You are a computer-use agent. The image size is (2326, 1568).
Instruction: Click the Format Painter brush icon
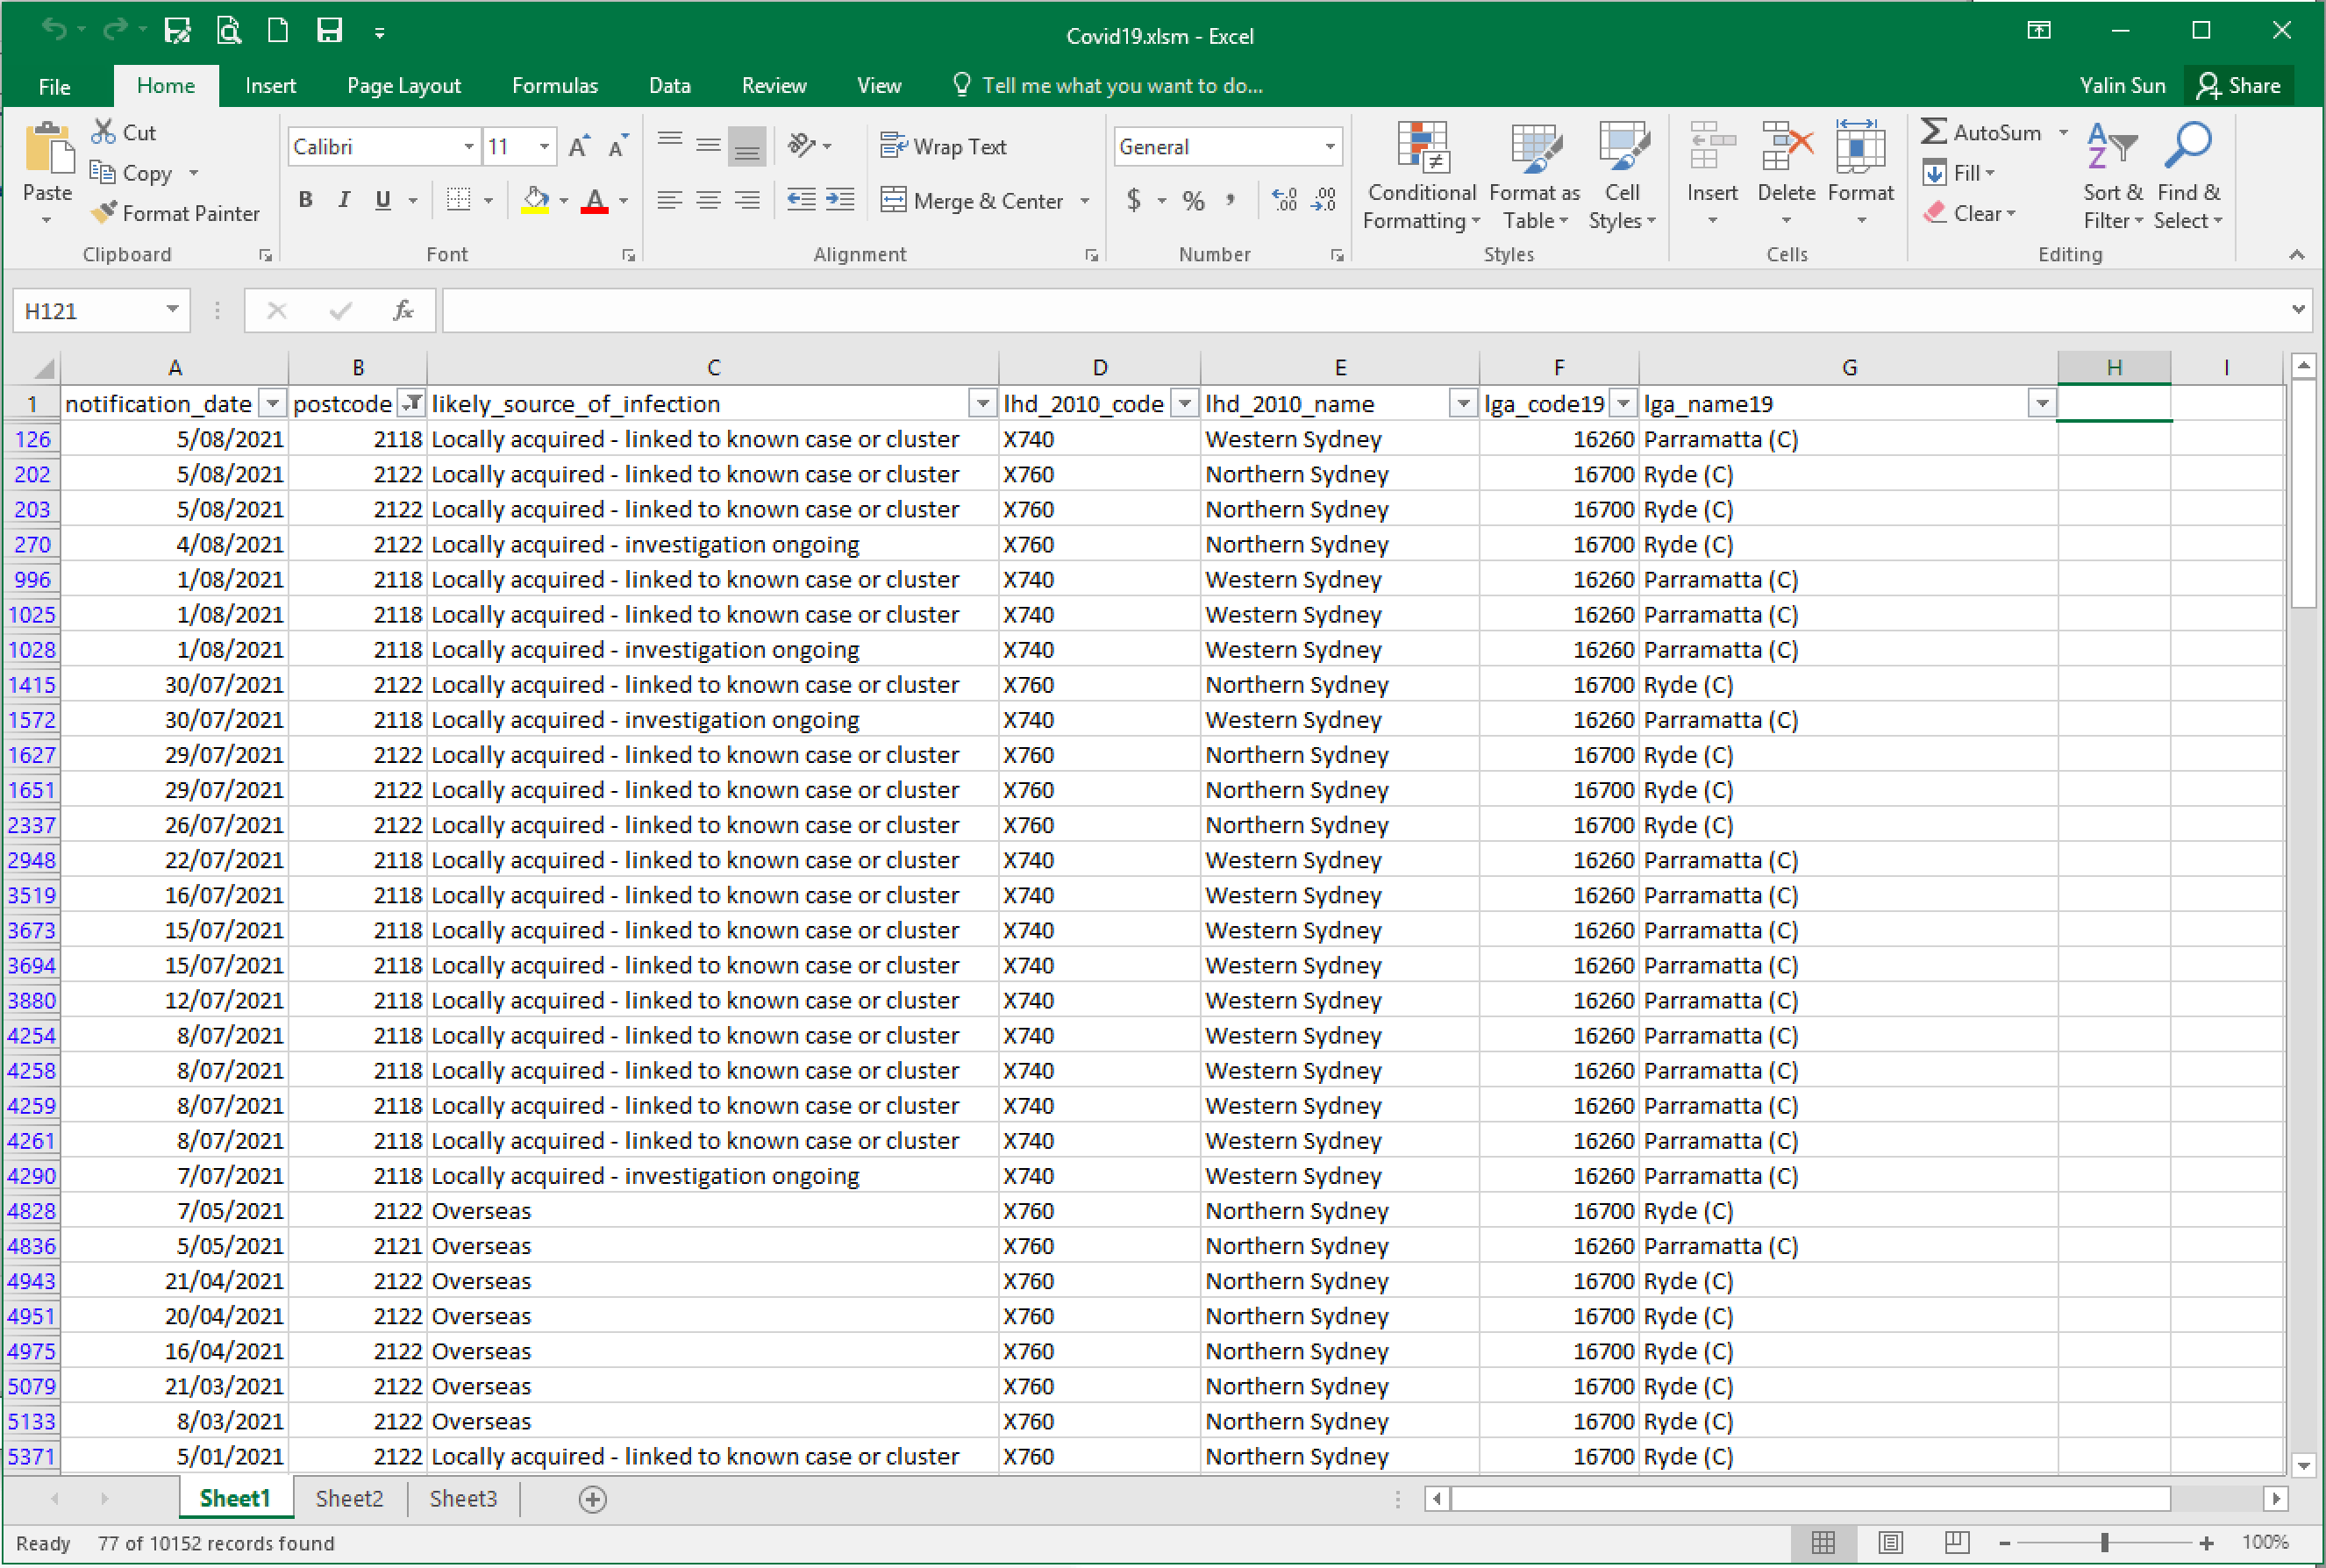104,213
